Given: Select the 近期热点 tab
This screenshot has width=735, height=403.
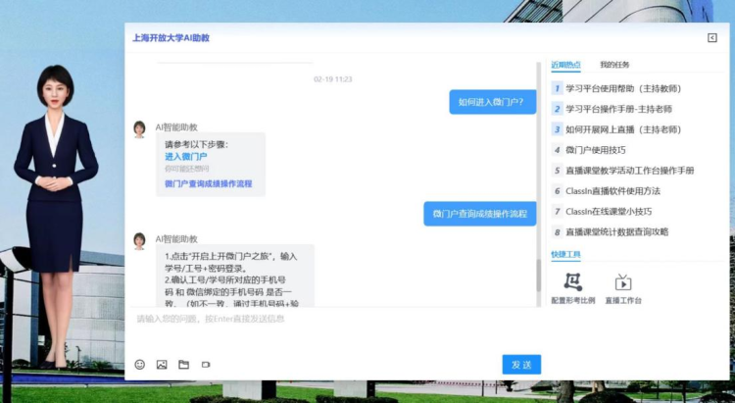Looking at the screenshot, I should point(565,65).
